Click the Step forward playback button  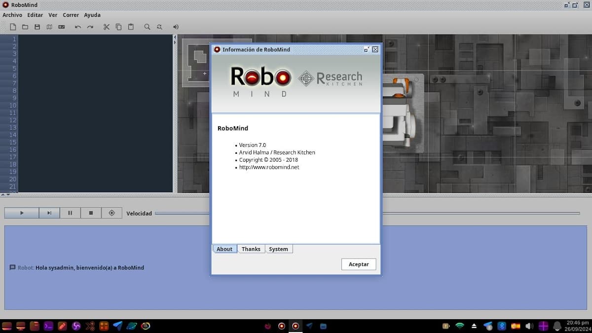click(49, 213)
